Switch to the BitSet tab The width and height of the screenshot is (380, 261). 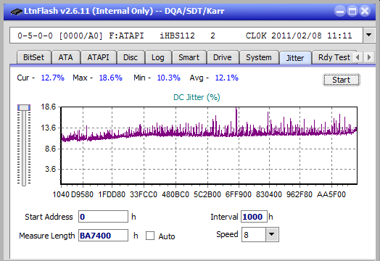tap(33, 57)
